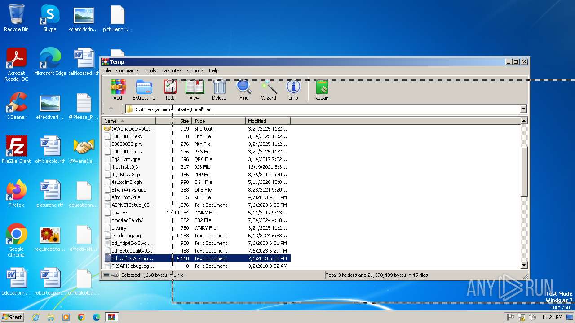This screenshot has height=323, width=575.
Task: Open the Tools menu
Action: 150,70
